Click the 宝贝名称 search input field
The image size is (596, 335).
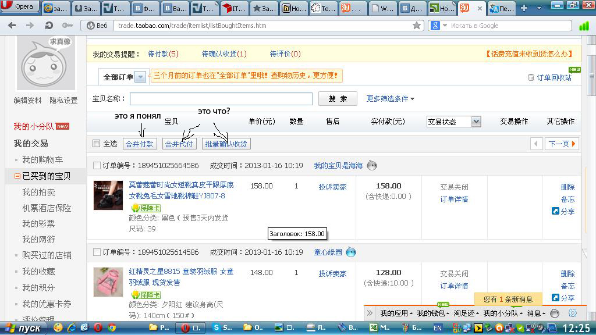[221, 99]
